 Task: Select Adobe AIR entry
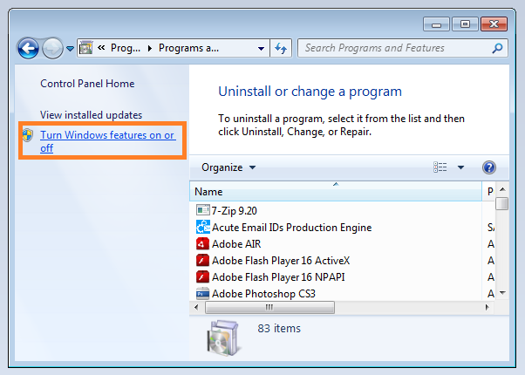[236, 244]
